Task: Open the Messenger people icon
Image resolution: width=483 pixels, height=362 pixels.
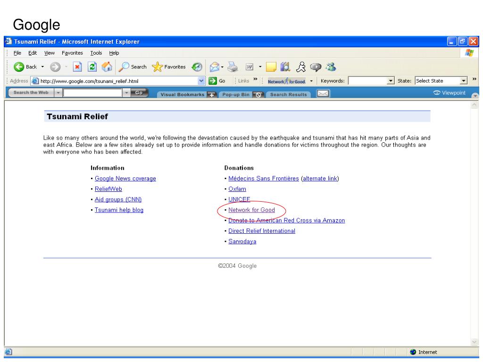Action: (x=331, y=67)
